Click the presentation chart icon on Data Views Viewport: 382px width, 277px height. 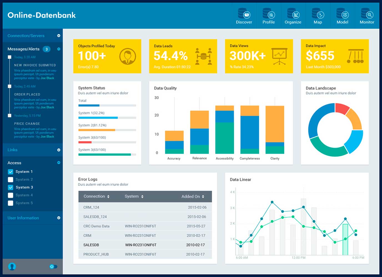coord(279,56)
